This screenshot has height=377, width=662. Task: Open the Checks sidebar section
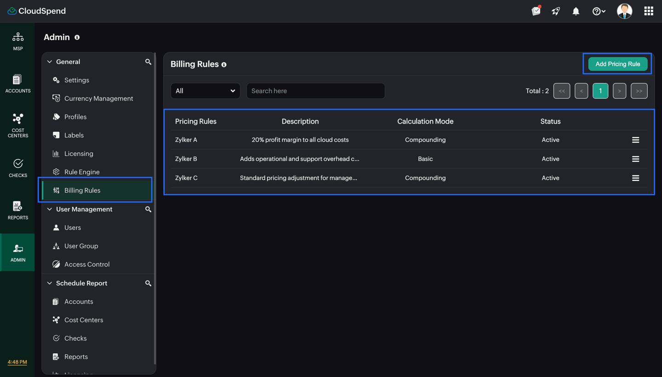point(17,168)
